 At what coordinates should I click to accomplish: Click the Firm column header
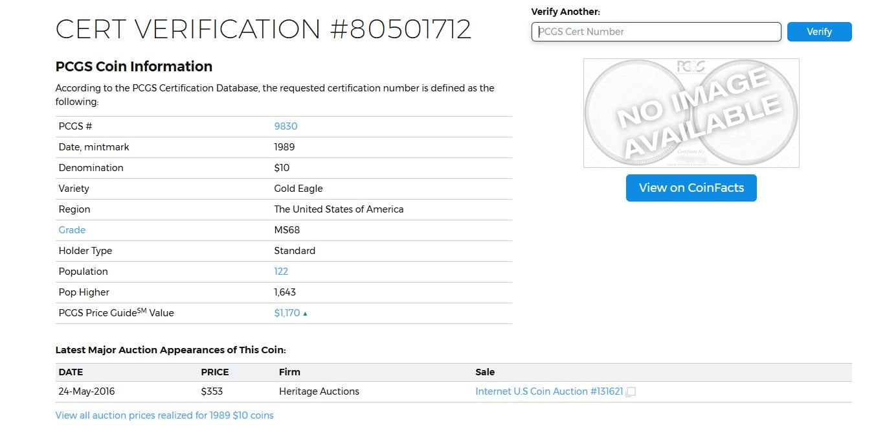click(x=289, y=372)
